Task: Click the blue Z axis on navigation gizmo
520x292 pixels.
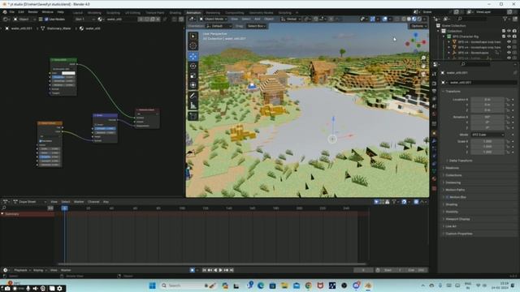Action: (416, 34)
